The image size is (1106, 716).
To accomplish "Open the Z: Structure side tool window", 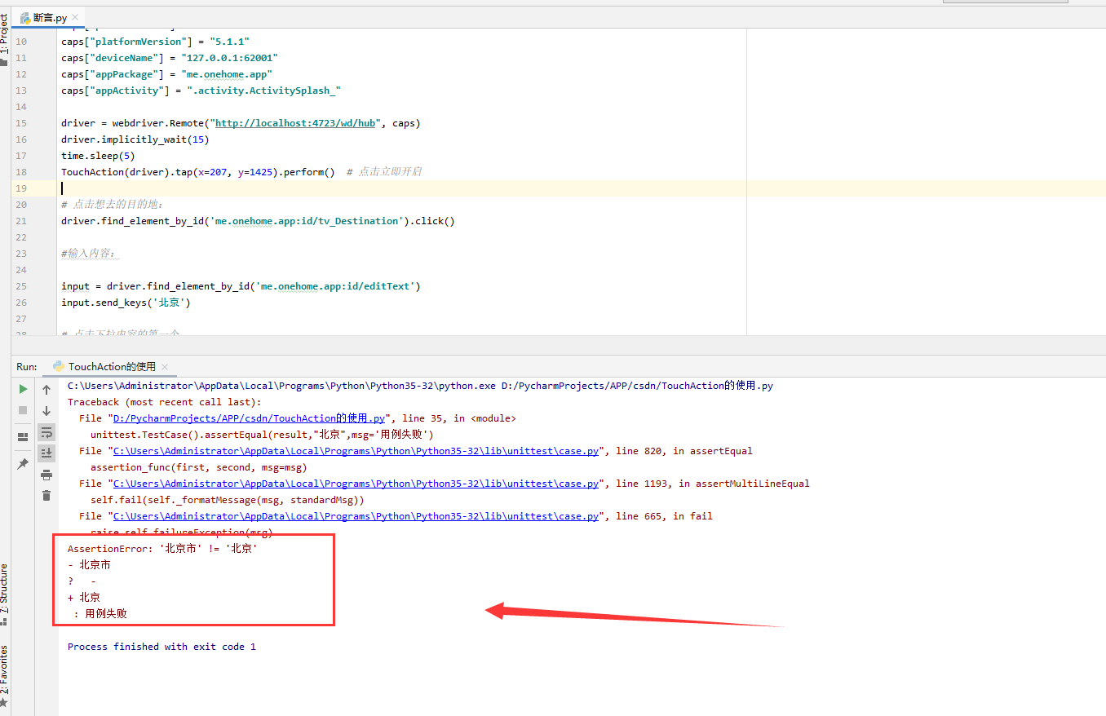I will [5, 594].
